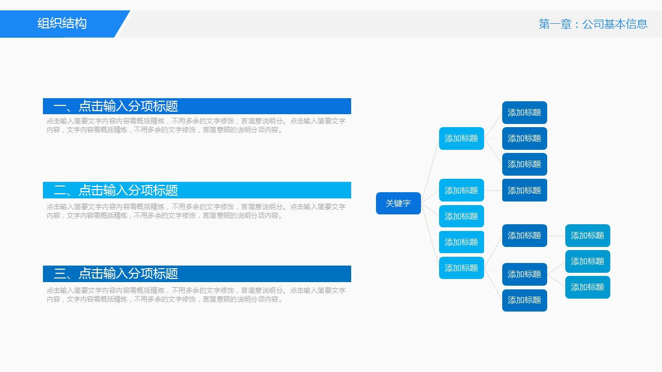Click the bottom 添加标题 node in the rightmost column

click(x=588, y=287)
